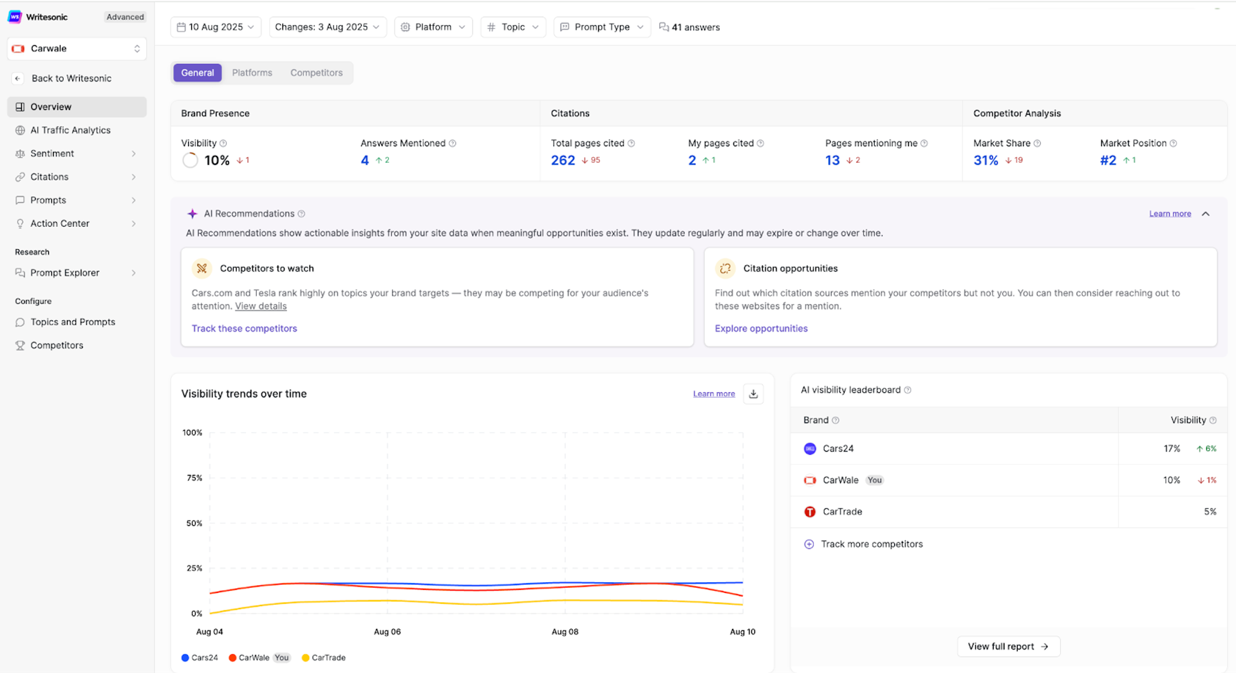The height and width of the screenshot is (673, 1236).
Task: Click the Citation opportunities card icon
Action: pos(726,269)
